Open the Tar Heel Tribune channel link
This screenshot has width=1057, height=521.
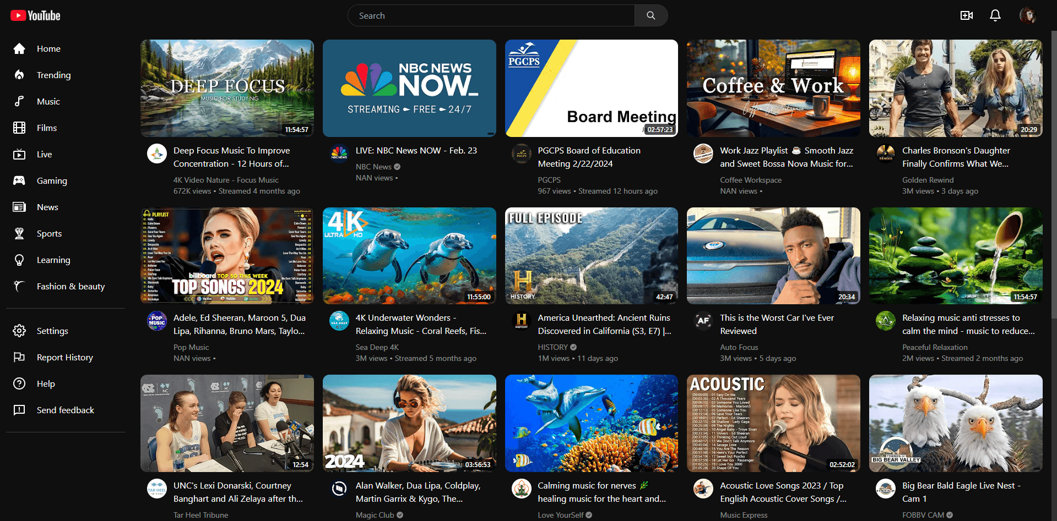pos(200,515)
